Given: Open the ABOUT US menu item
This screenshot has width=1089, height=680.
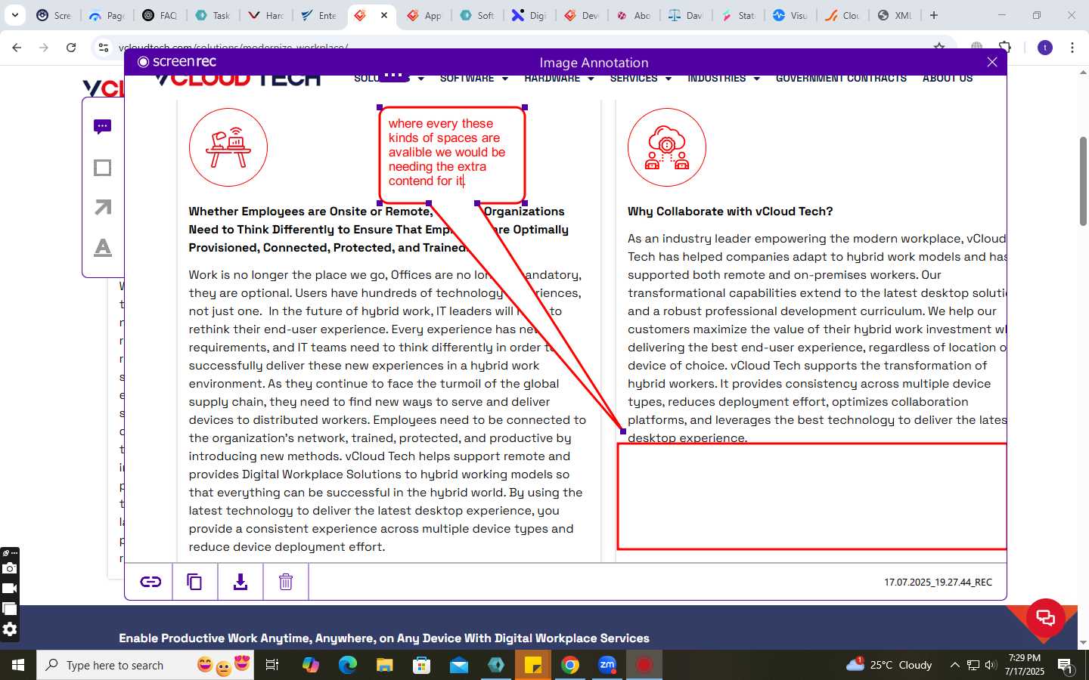Looking at the screenshot, I should click(948, 78).
